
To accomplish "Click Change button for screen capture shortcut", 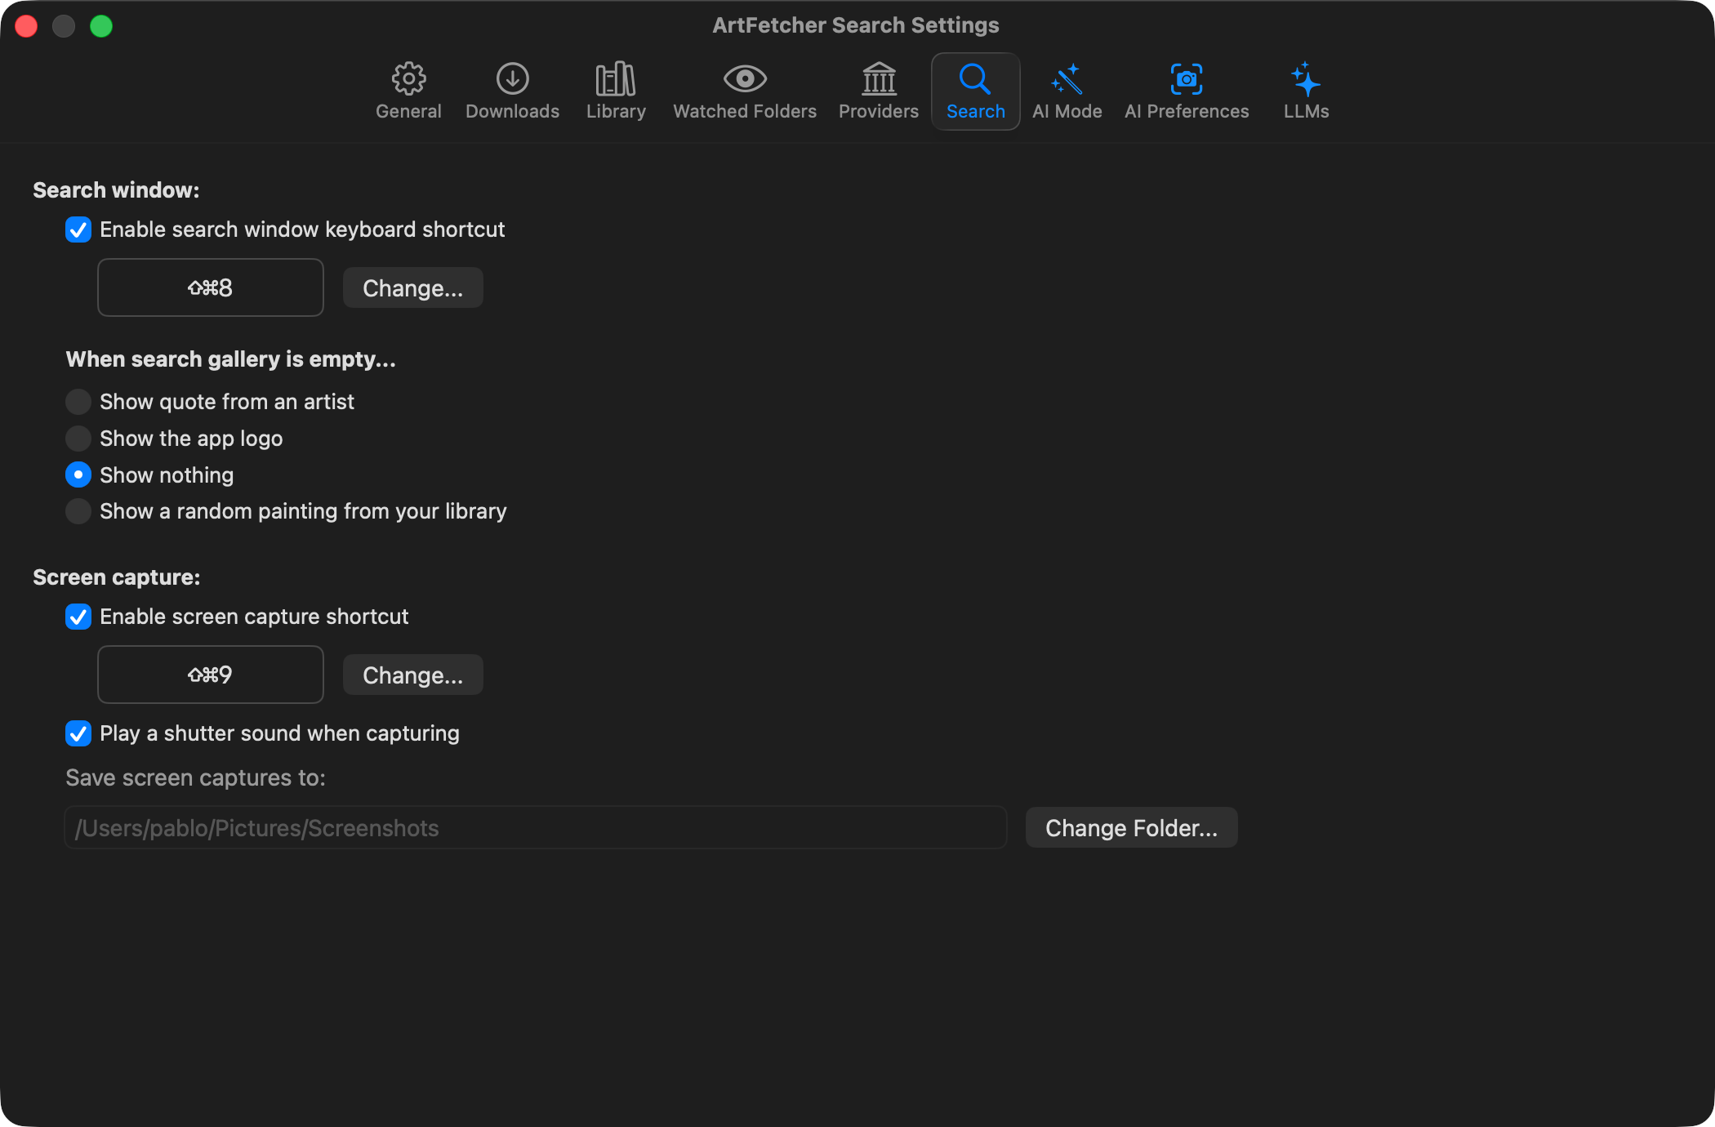I will pyautogui.click(x=412, y=675).
